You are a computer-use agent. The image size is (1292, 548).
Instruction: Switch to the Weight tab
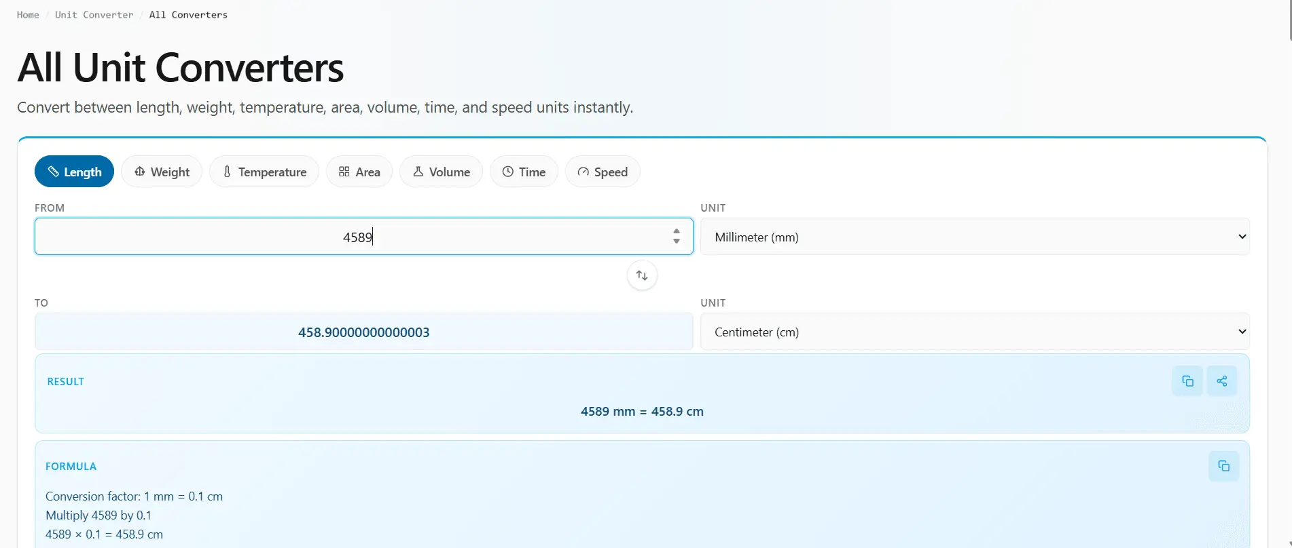(x=162, y=172)
